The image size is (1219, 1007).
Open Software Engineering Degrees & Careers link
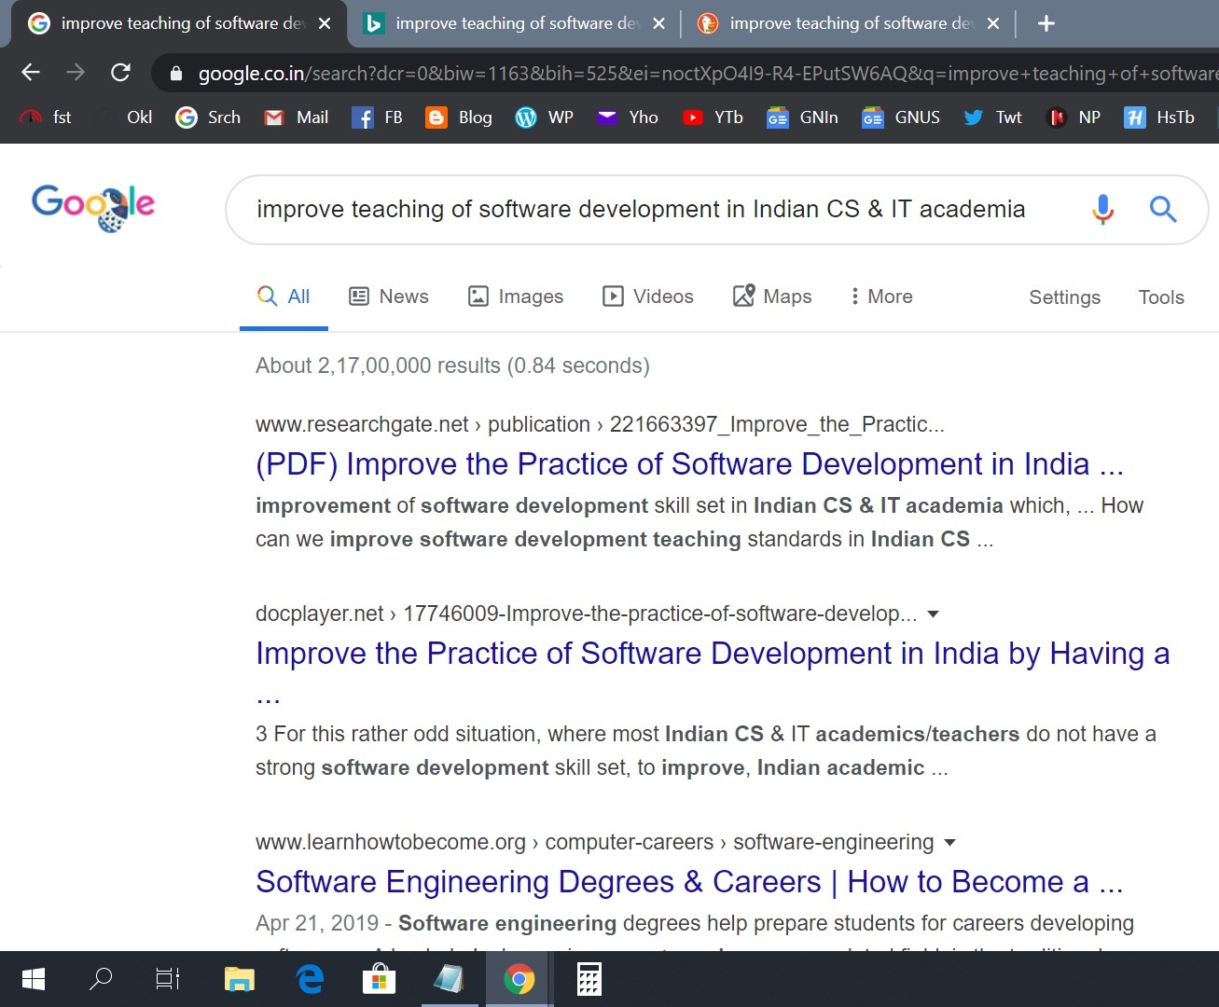689,882
